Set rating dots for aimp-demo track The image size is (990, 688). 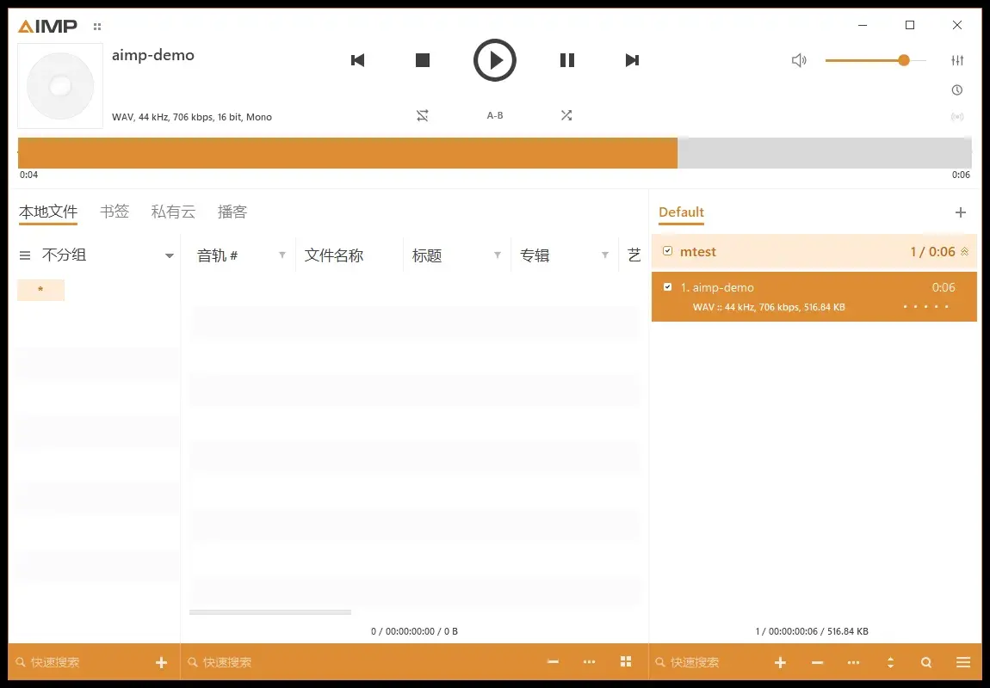coord(925,306)
